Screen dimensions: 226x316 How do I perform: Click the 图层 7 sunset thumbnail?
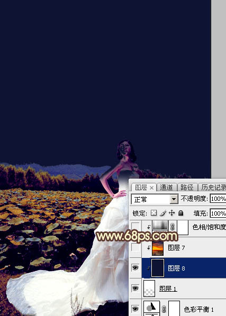coord(158,248)
